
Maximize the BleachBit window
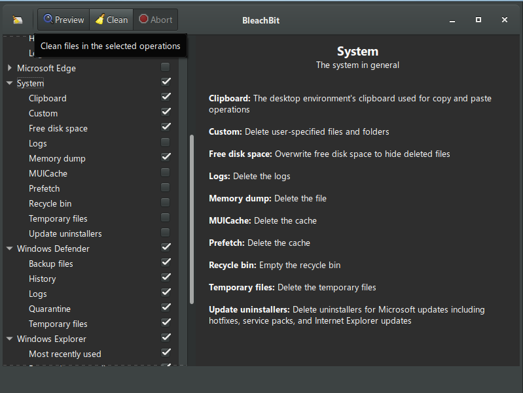[x=478, y=20]
